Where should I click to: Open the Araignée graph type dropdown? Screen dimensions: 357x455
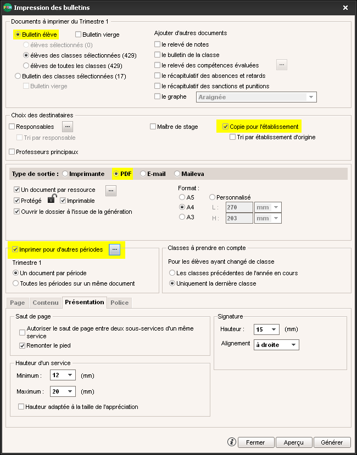coord(256,97)
